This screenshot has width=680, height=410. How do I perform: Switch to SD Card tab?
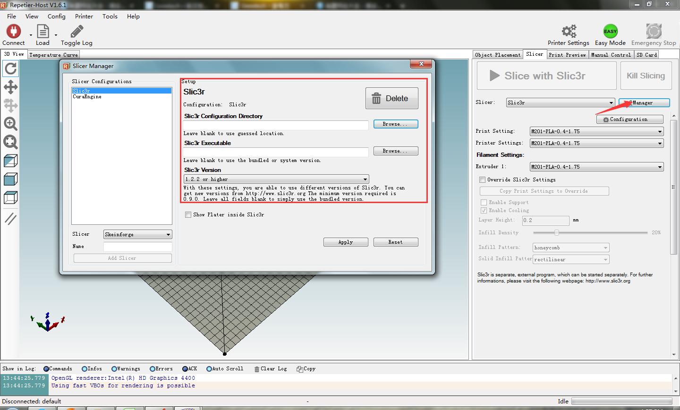(x=647, y=55)
